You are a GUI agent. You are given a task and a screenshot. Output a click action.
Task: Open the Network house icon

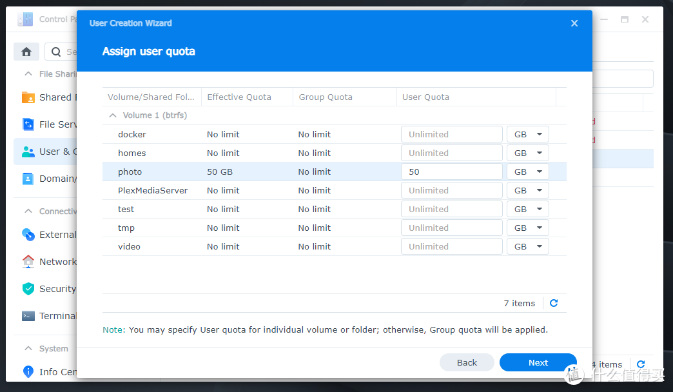click(28, 262)
